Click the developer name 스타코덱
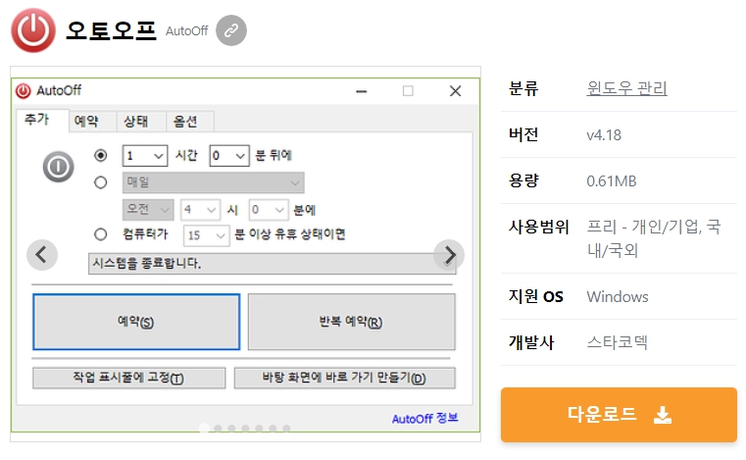Image resolution: width=746 pixels, height=460 pixels. 617,342
